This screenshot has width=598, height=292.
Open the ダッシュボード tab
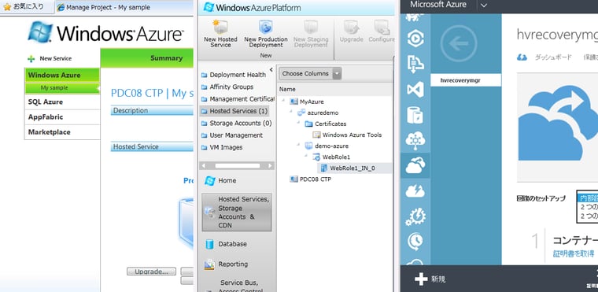pyautogui.click(x=553, y=57)
